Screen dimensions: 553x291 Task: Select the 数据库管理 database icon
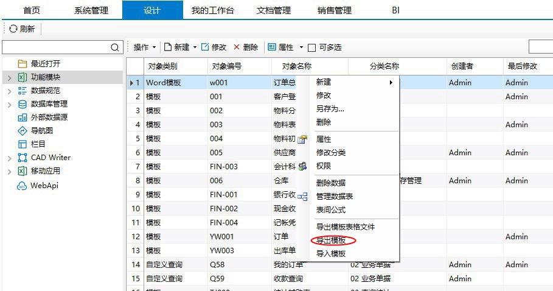pyautogui.click(x=23, y=104)
